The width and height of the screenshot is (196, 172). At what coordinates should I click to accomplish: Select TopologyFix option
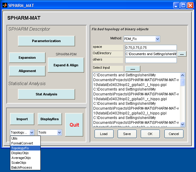(x=25, y=148)
